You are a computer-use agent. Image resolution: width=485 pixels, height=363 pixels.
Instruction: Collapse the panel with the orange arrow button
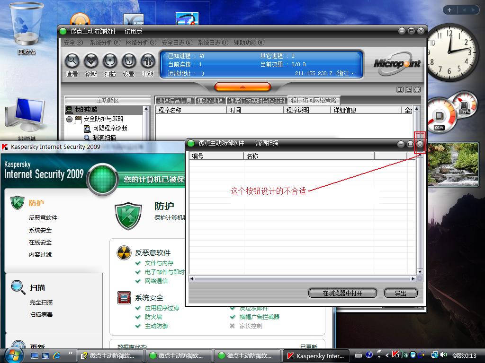242,87
